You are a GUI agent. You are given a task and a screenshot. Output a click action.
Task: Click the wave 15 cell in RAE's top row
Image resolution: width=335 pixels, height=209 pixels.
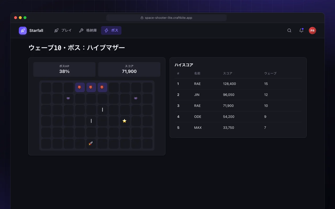click(266, 84)
